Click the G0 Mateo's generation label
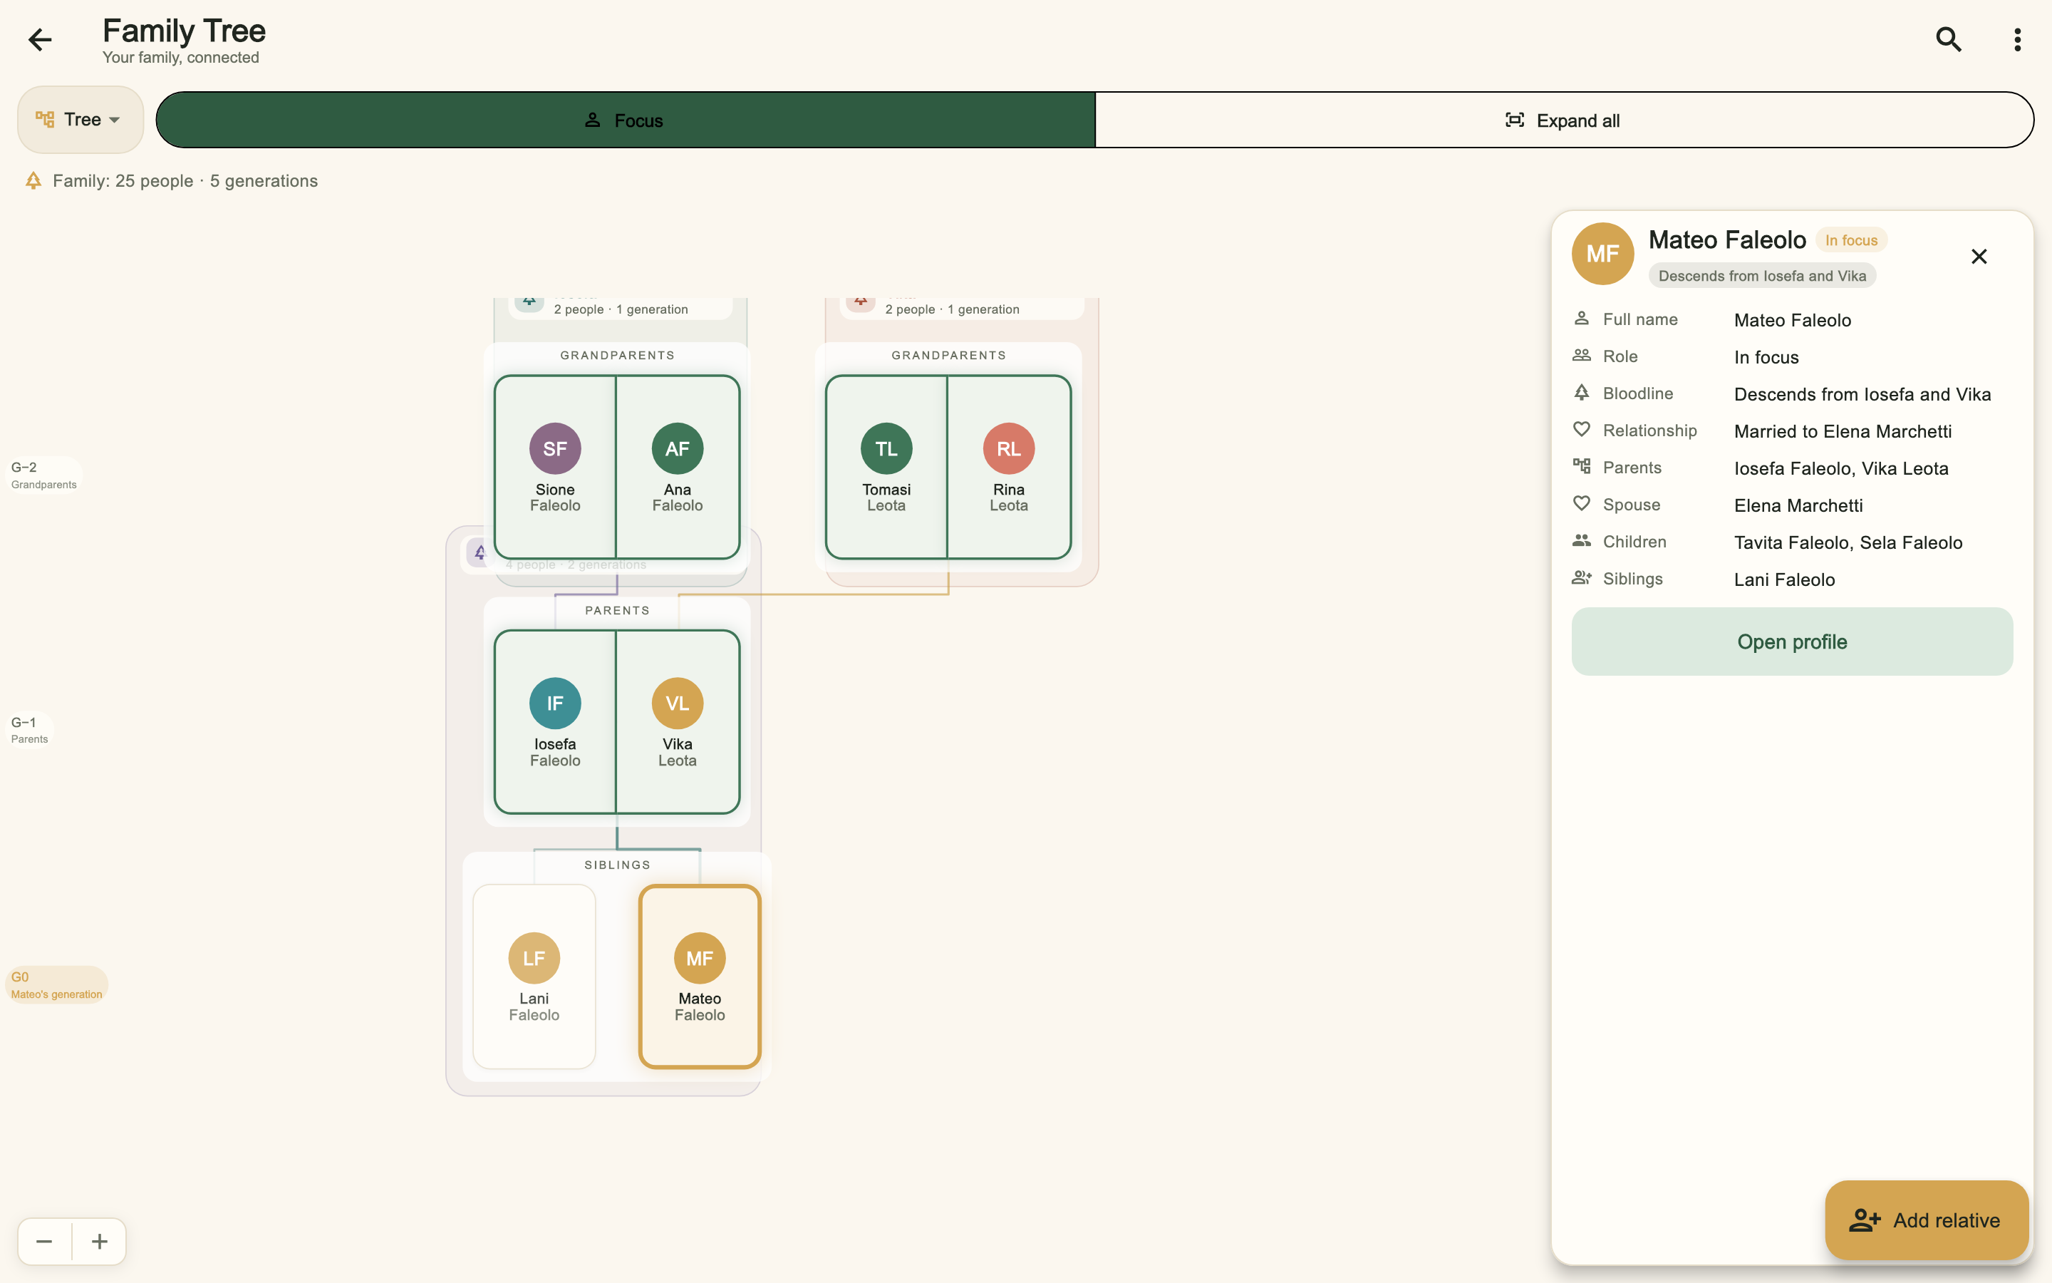The width and height of the screenshot is (2052, 1283). tap(57, 984)
